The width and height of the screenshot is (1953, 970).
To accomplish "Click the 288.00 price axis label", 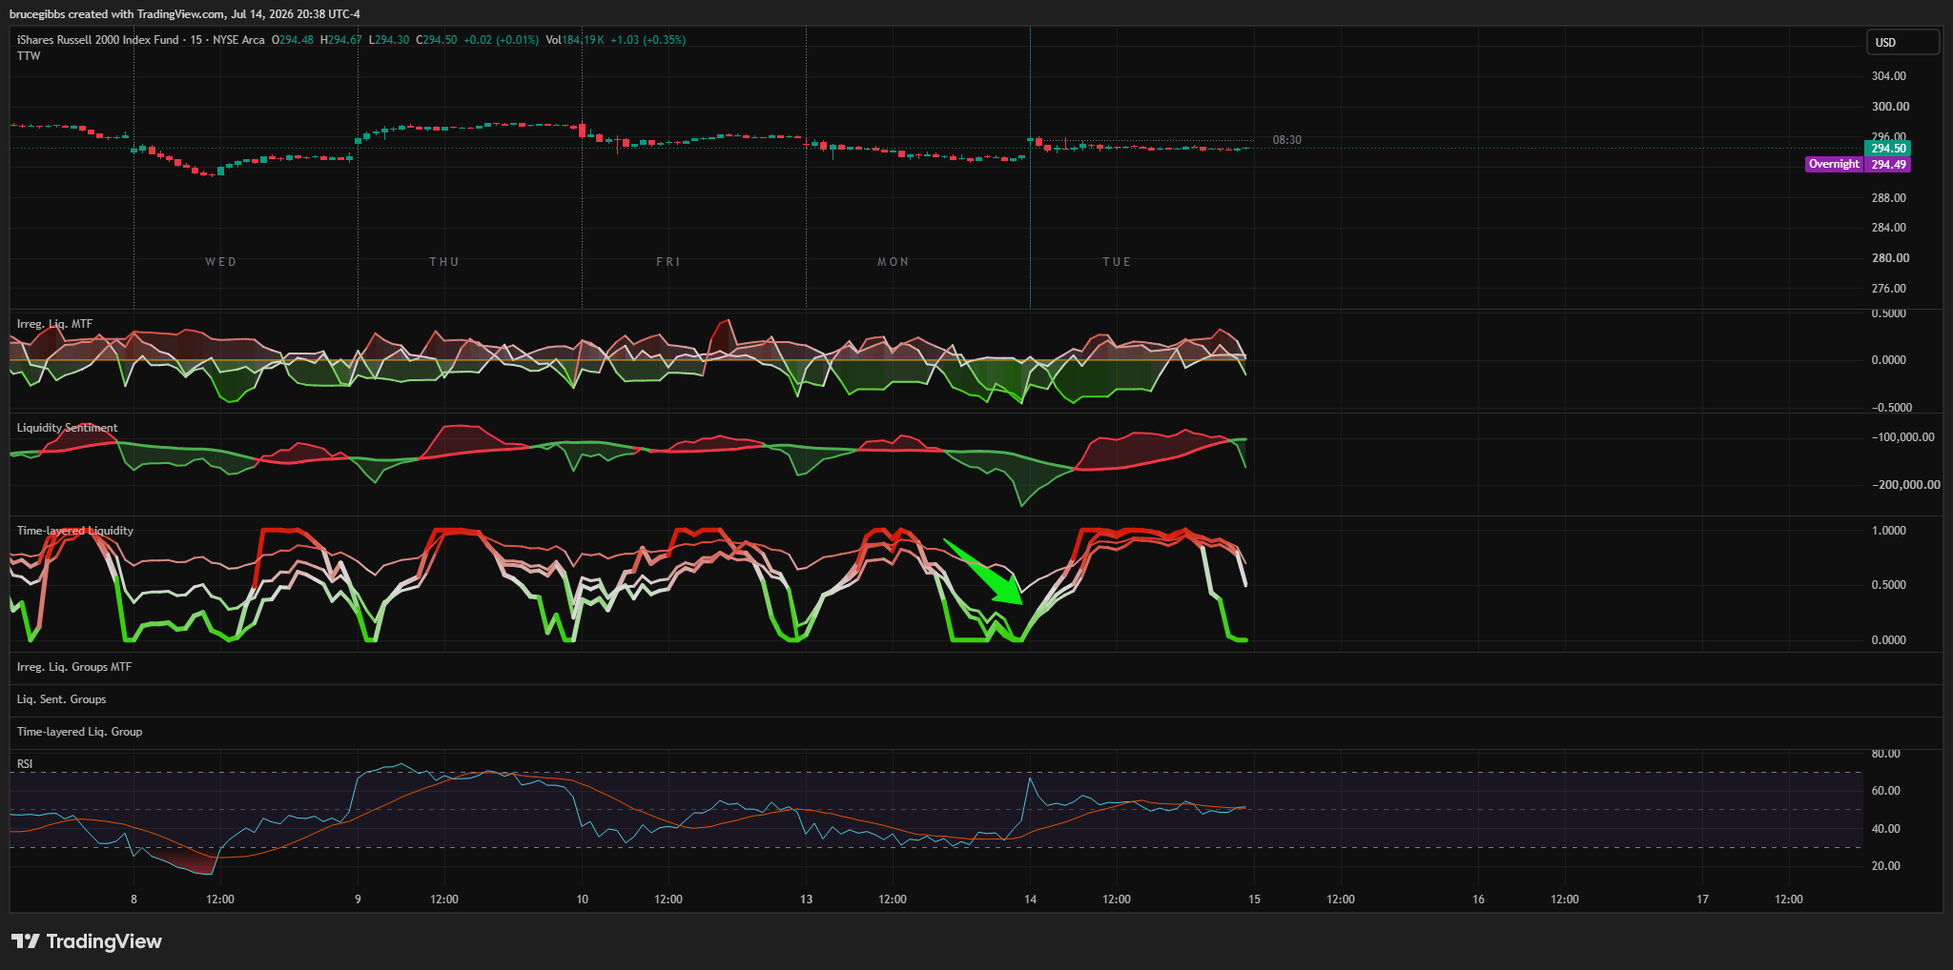I will tap(1889, 198).
